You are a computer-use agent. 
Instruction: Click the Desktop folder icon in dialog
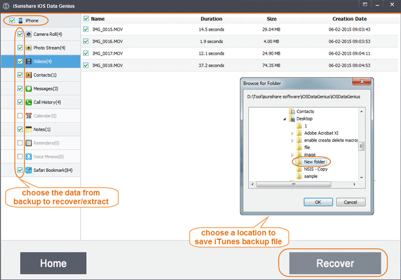tap(292, 119)
